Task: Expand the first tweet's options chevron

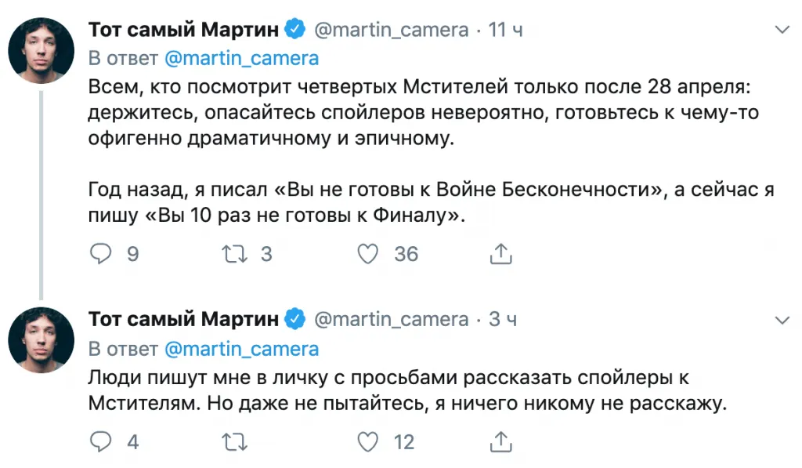Action: (x=781, y=31)
